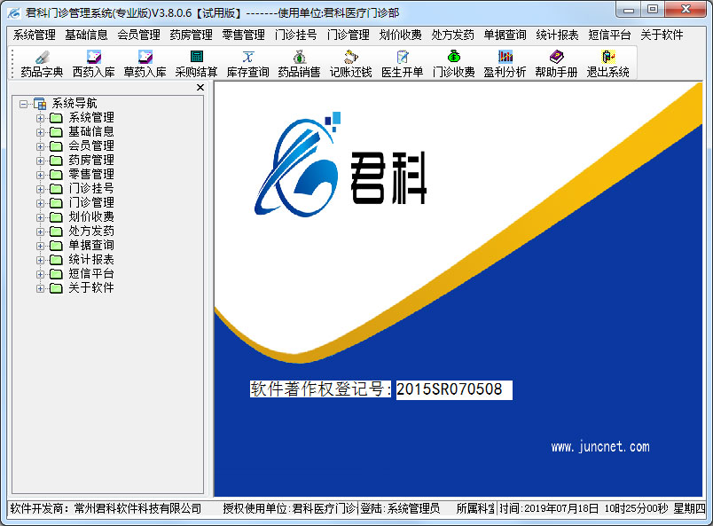Click folder icon beside 划价收费 tree node
This screenshot has width=713, height=526.
pyautogui.click(x=56, y=217)
